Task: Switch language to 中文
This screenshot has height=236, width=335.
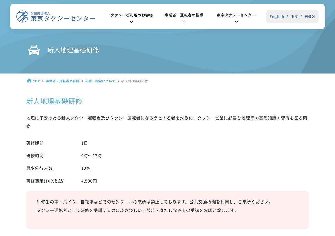Action: [294, 17]
